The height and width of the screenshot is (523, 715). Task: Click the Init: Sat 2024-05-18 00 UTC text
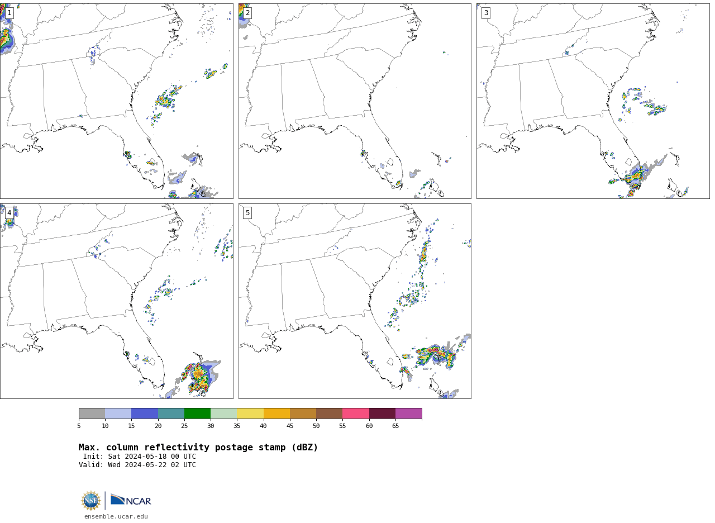[x=140, y=457]
